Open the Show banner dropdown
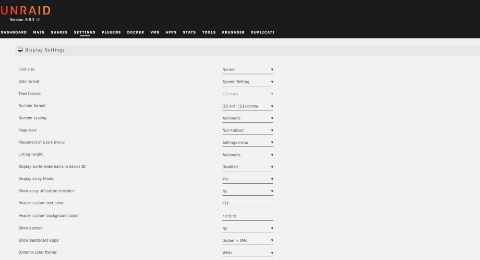The height and width of the screenshot is (260, 480). click(248, 228)
